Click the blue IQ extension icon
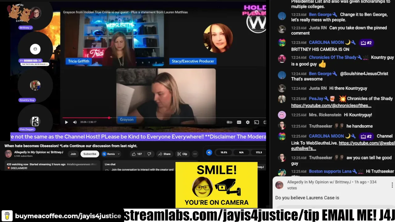 coord(209,152)
